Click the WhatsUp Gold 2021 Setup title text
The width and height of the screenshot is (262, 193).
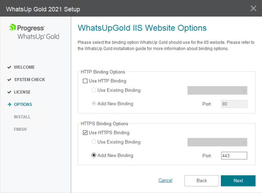[43, 9]
